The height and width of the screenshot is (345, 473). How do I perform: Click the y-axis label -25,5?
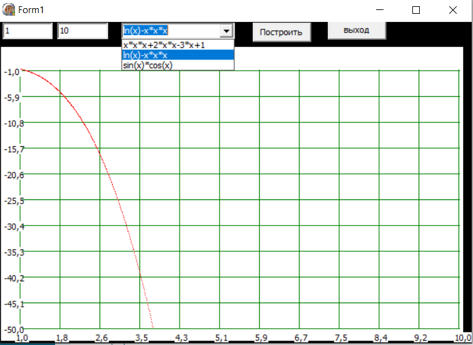tap(14, 201)
